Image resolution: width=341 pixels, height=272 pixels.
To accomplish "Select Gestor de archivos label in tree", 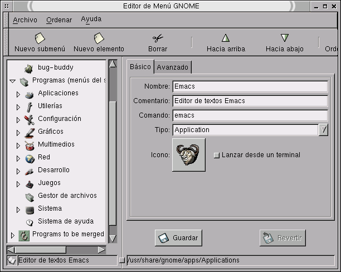I will (x=67, y=196).
